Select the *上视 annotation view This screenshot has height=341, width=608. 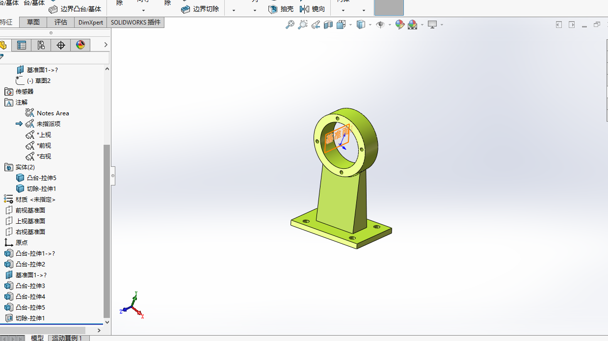[x=44, y=135]
